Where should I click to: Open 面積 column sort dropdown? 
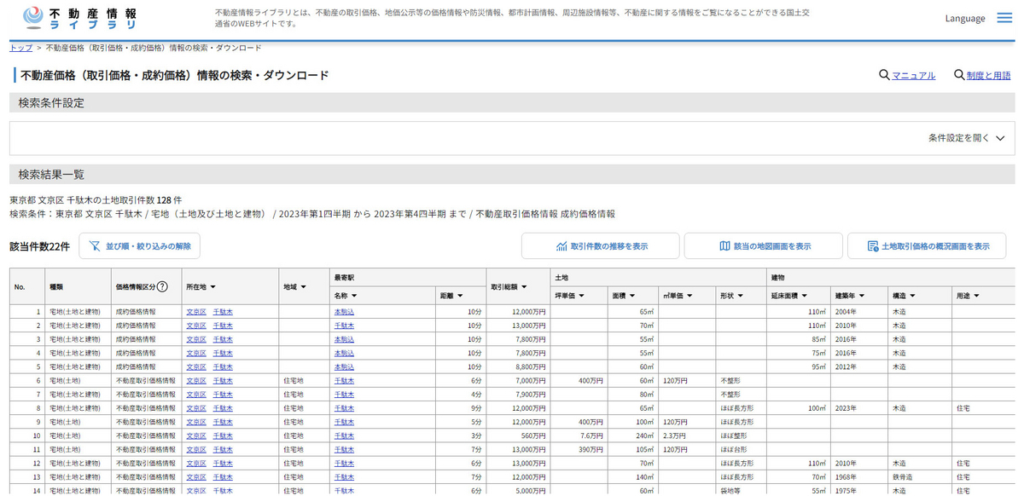click(x=632, y=296)
